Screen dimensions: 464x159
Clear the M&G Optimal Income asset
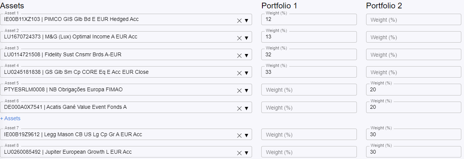tap(239, 38)
